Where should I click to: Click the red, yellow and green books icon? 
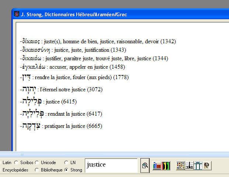click(166, 166)
